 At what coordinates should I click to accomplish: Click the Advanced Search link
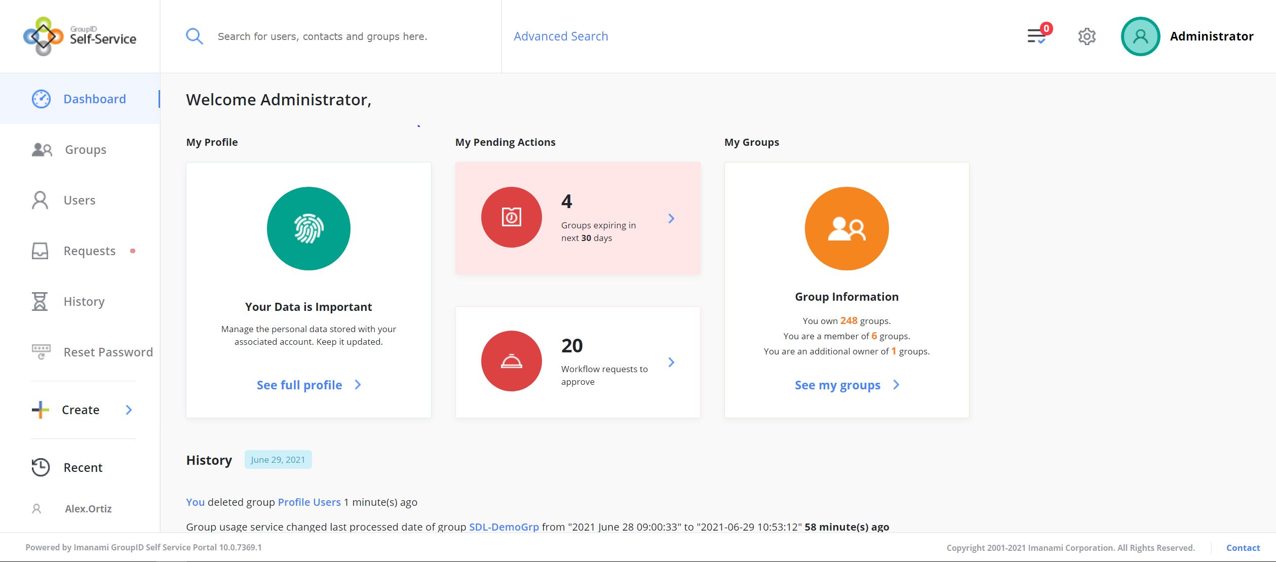561,36
